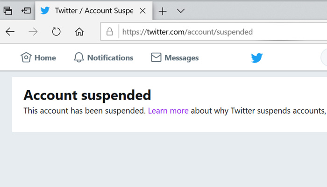The image size is (327, 187).
Task: Go to the browser home page icon
Action: click(79, 32)
